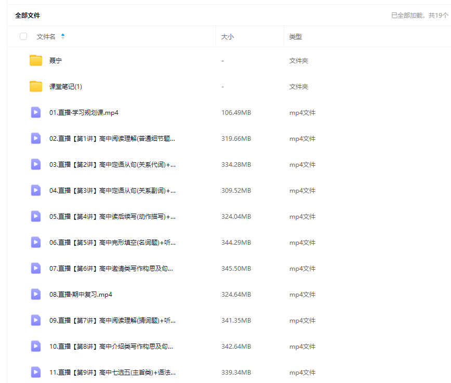Open 04.直播【第3讲】高中定语从句(关系副词) file

pyautogui.click(x=112, y=191)
